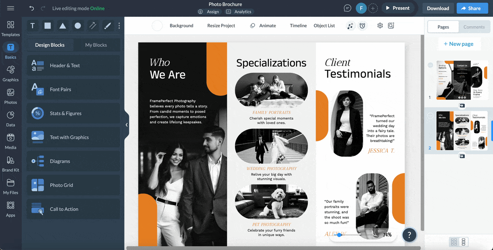Click the Download button
This screenshot has height=250, width=493.
click(x=438, y=8)
